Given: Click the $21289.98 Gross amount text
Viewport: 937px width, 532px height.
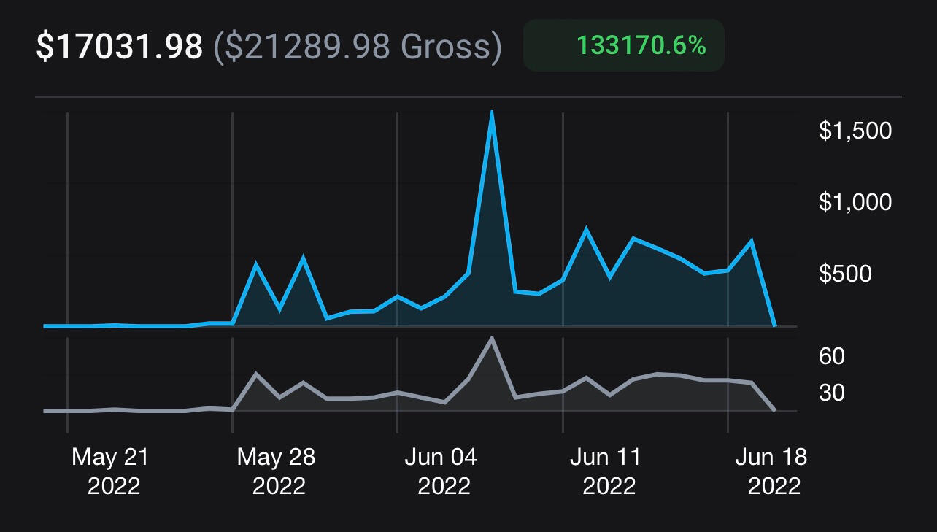Looking at the screenshot, I should (x=357, y=47).
